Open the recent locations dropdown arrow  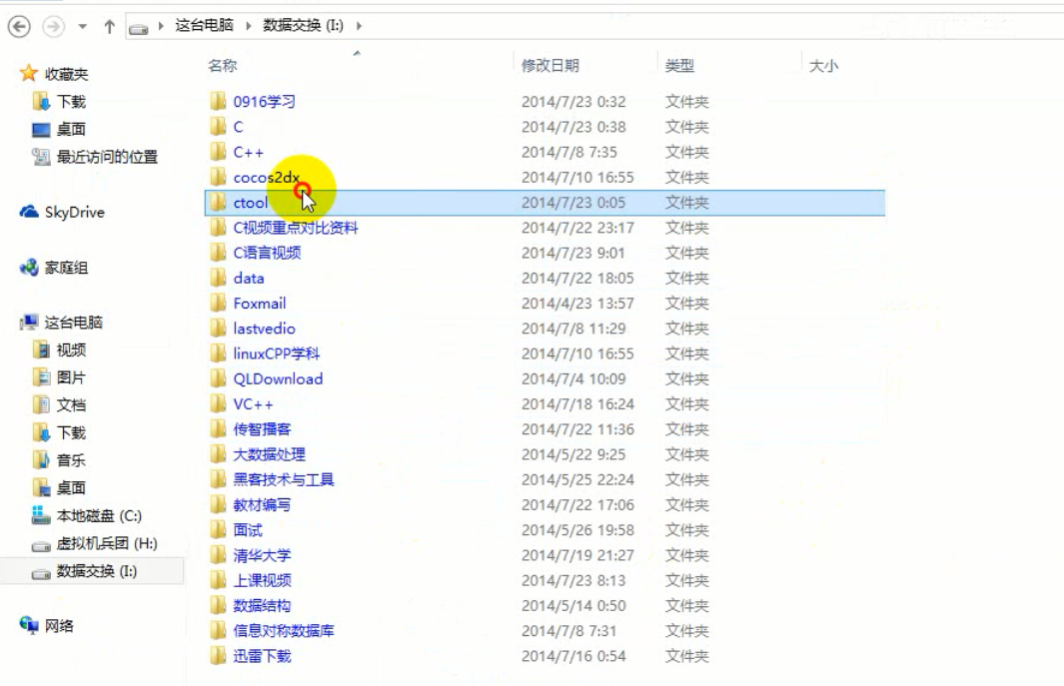[x=82, y=27]
